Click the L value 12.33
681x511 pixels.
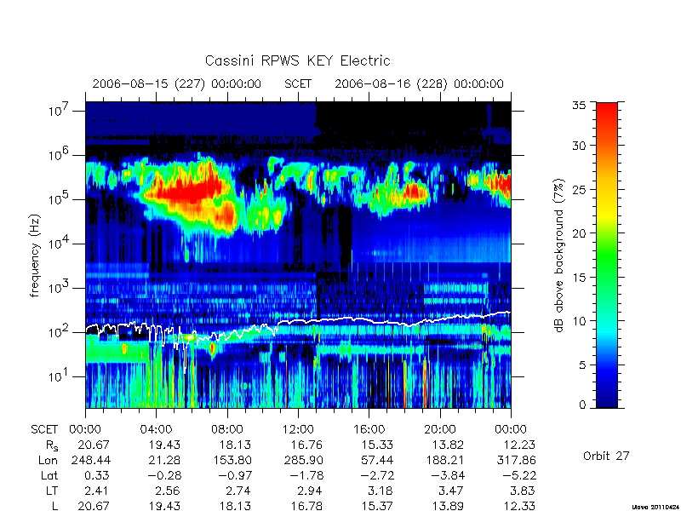(518, 506)
